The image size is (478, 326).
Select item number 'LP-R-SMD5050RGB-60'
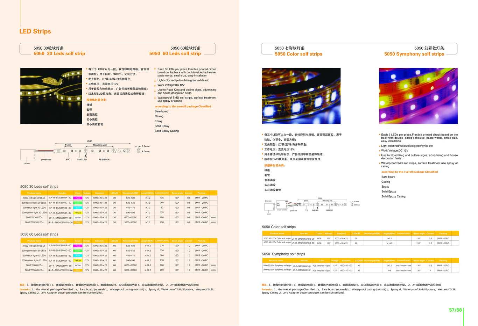tap(303, 243)
